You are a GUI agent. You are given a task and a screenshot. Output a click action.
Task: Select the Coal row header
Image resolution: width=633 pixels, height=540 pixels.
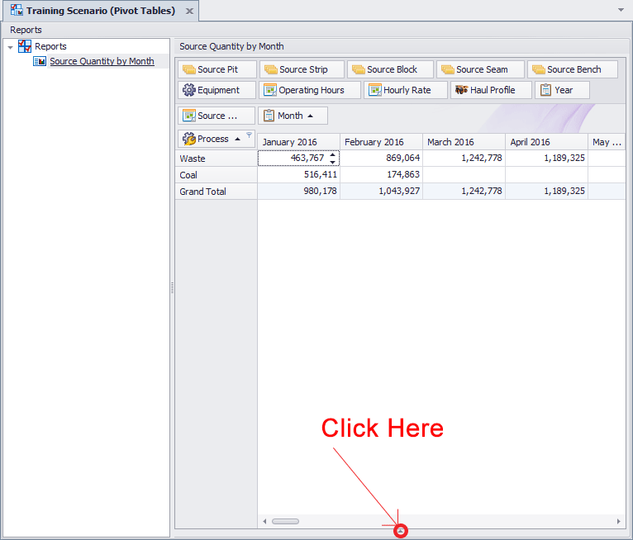pyautogui.click(x=217, y=175)
